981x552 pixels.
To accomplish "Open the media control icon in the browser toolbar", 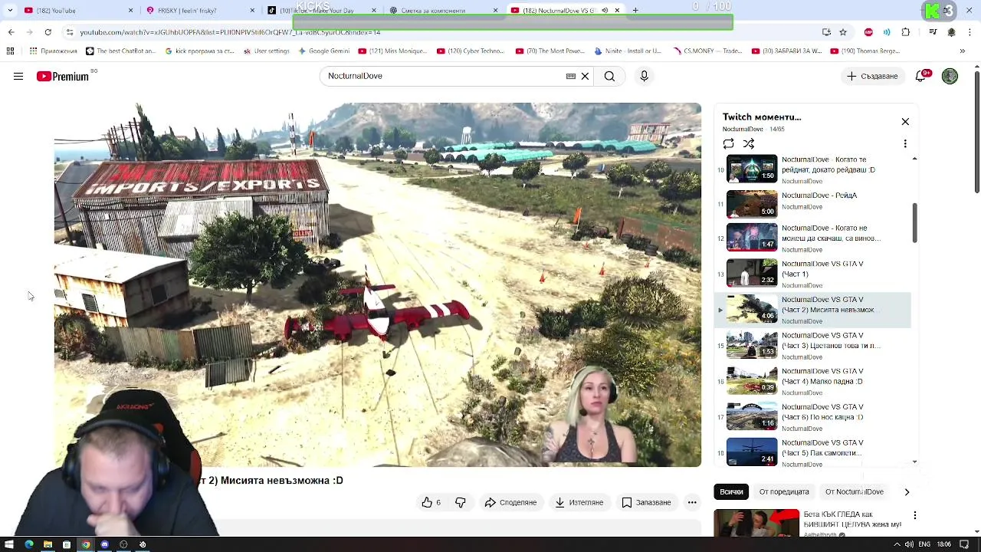I will (x=933, y=32).
